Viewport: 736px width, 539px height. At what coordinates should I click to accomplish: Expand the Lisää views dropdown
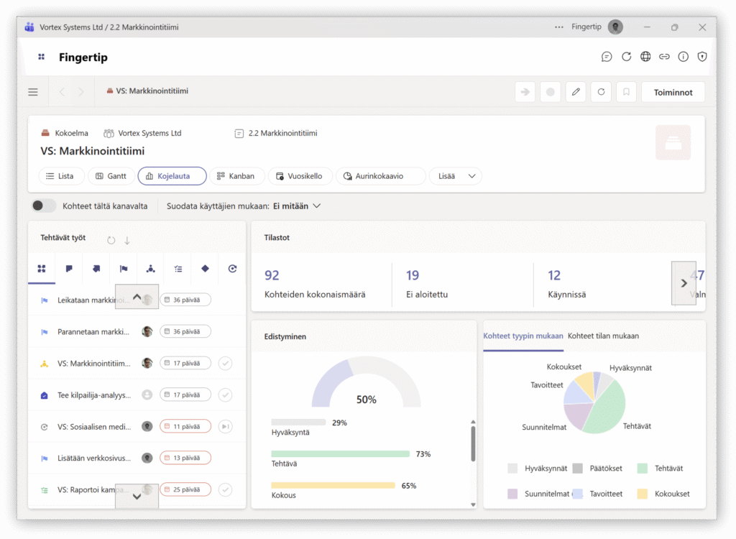[x=455, y=176]
